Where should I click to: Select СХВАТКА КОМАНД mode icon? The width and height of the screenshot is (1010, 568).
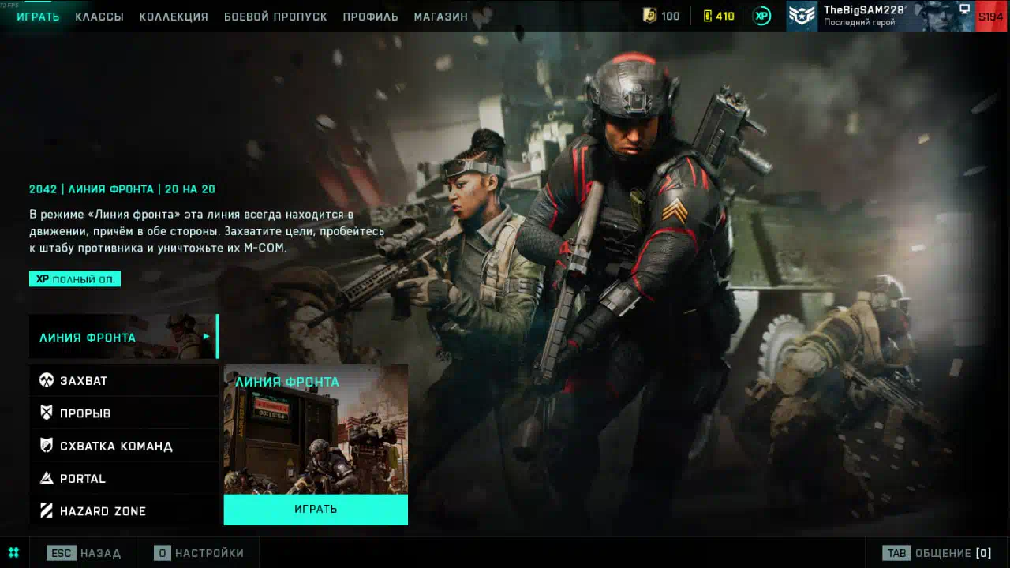(47, 446)
